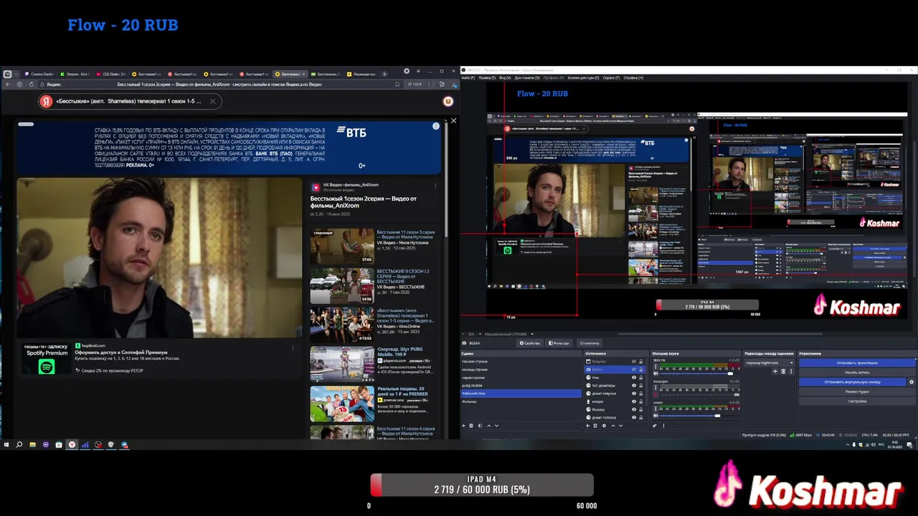
Task: Open Windows taskbar search
Action: tap(19, 445)
